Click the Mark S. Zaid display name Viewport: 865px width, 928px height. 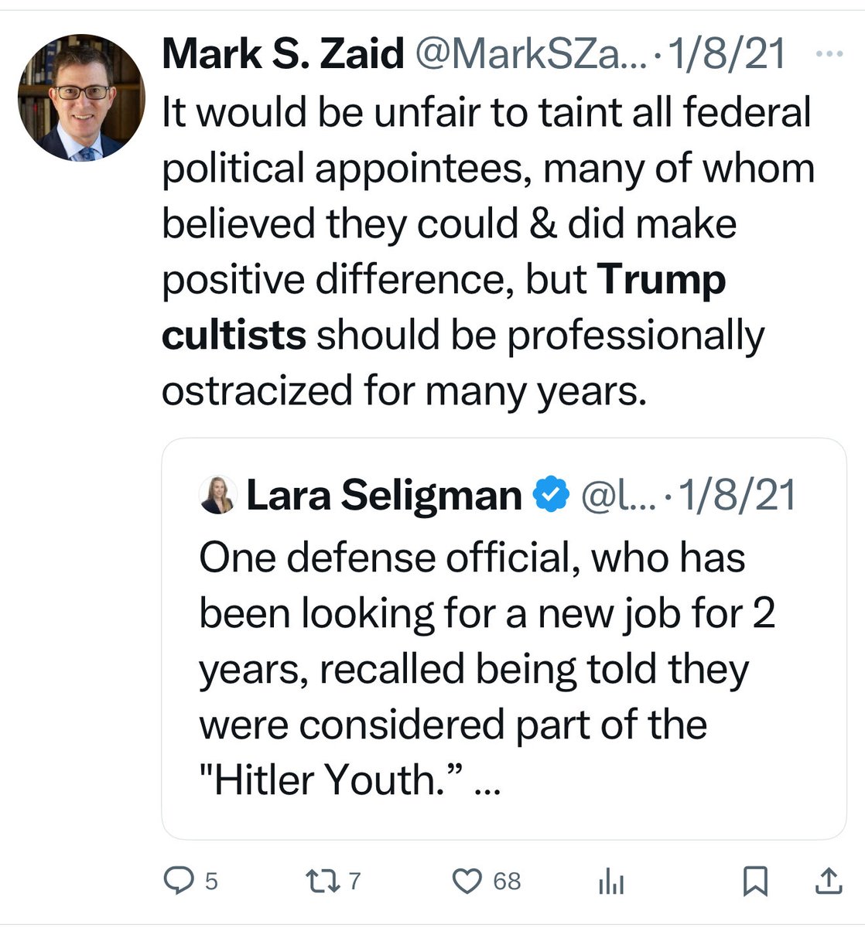point(282,54)
